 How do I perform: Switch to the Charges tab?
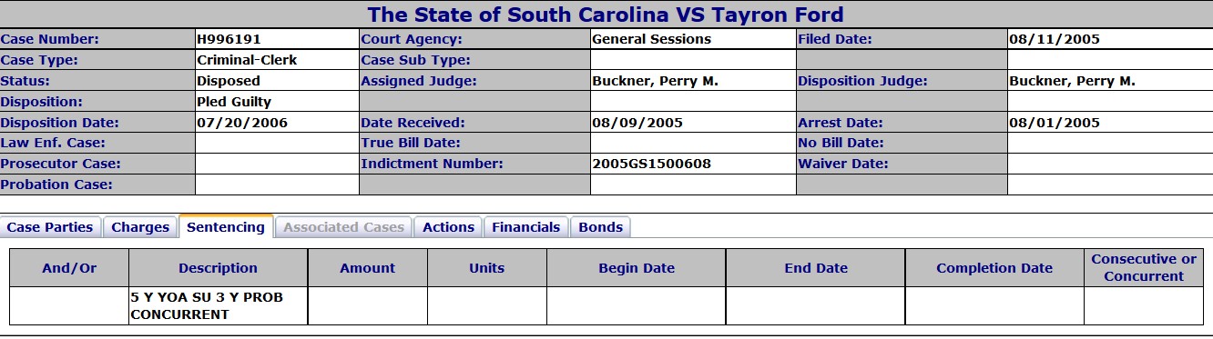pyautogui.click(x=140, y=227)
